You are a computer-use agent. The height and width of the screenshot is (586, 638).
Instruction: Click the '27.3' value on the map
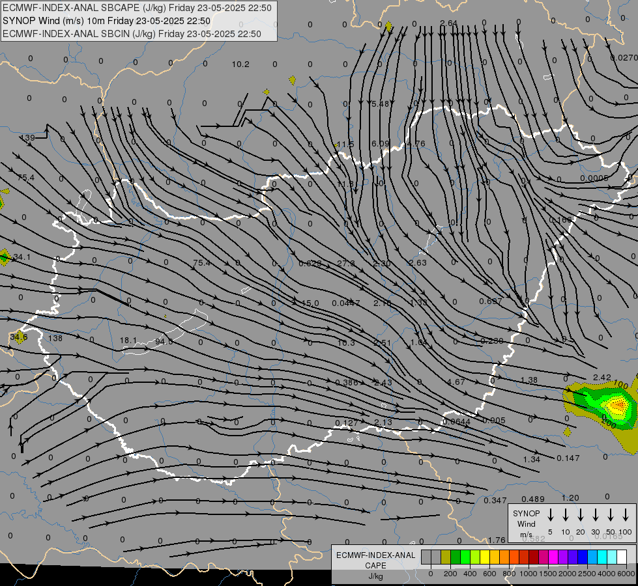pos(345,263)
